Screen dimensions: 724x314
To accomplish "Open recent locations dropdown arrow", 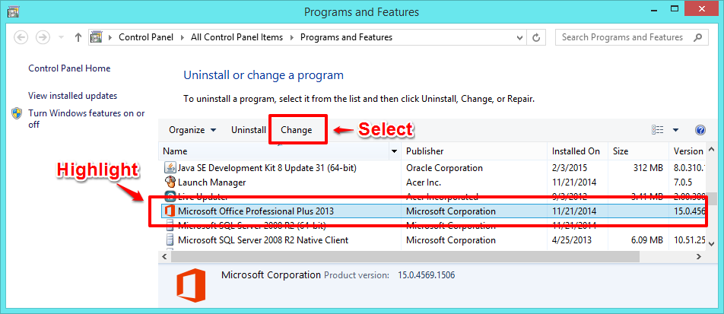I will click(x=62, y=38).
